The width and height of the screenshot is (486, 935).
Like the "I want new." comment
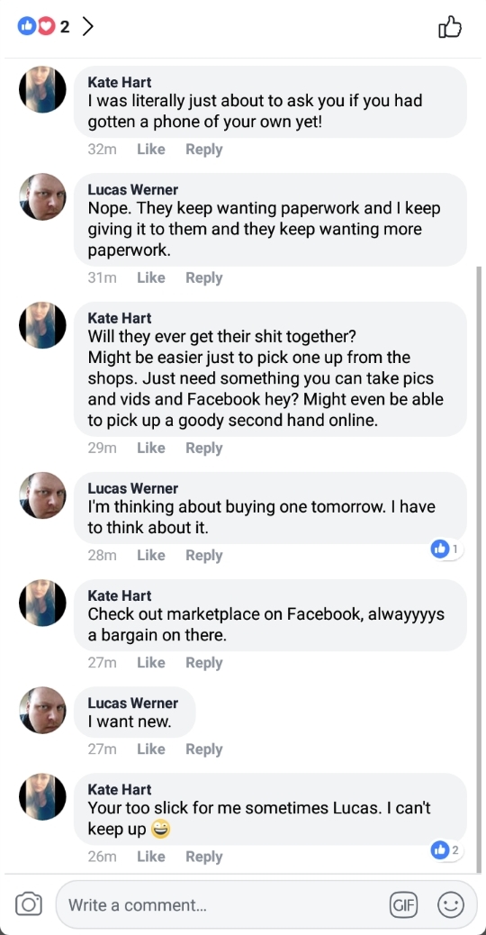click(x=150, y=749)
